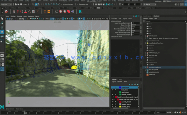This screenshot has width=187, height=115.
Task: Click the red and white cube shelf icon
Action: pos(6,11)
